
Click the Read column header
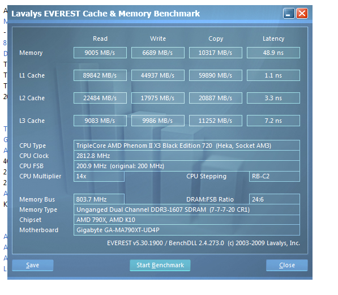(100, 39)
